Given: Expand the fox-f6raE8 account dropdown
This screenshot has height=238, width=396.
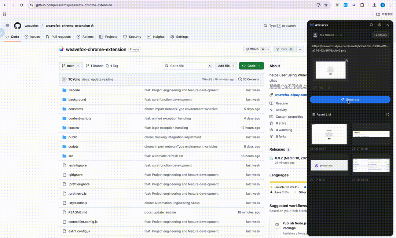Looking at the screenshot, I should (341, 35).
